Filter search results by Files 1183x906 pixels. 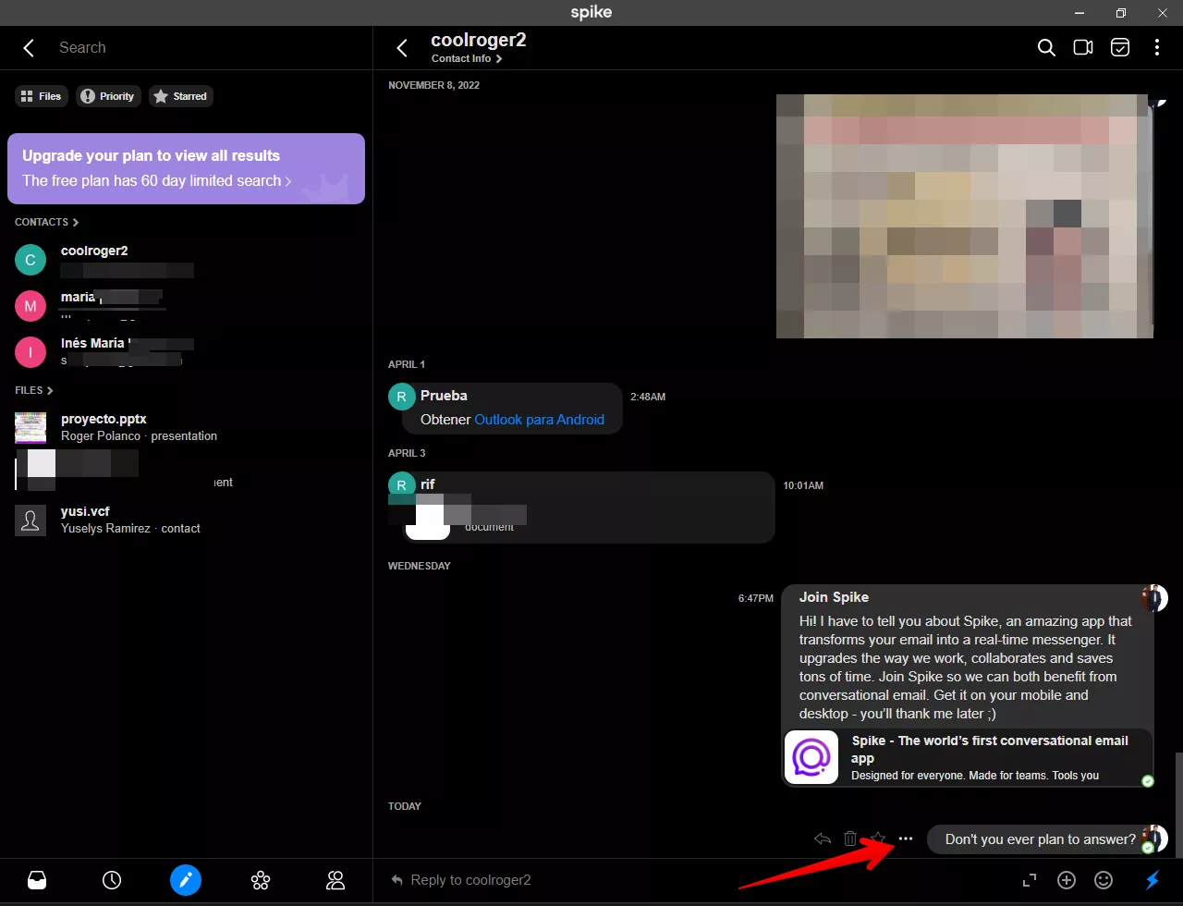[x=41, y=96]
